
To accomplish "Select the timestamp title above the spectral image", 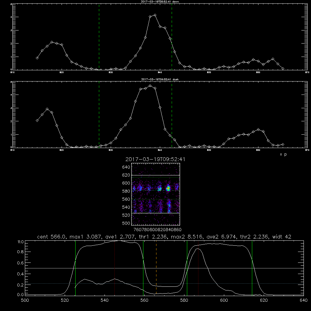I will click(x=155, y=159).
